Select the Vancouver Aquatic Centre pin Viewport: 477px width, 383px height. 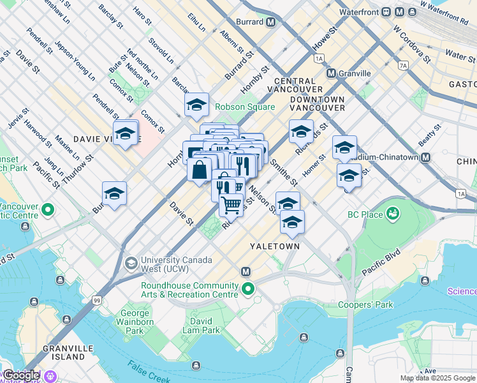48,211
